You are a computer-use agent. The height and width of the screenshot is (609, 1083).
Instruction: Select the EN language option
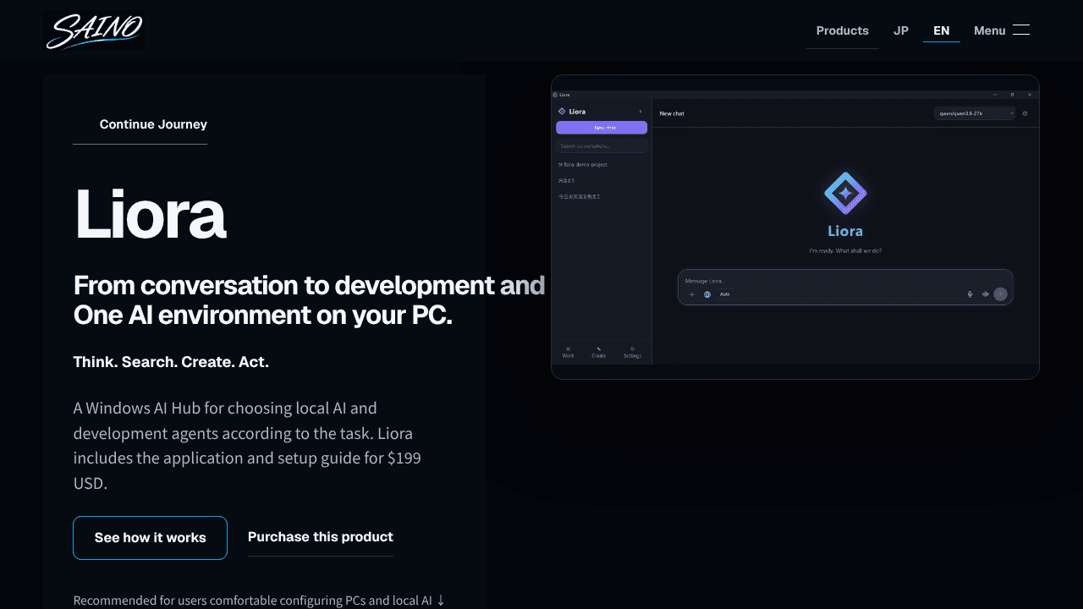942,30
